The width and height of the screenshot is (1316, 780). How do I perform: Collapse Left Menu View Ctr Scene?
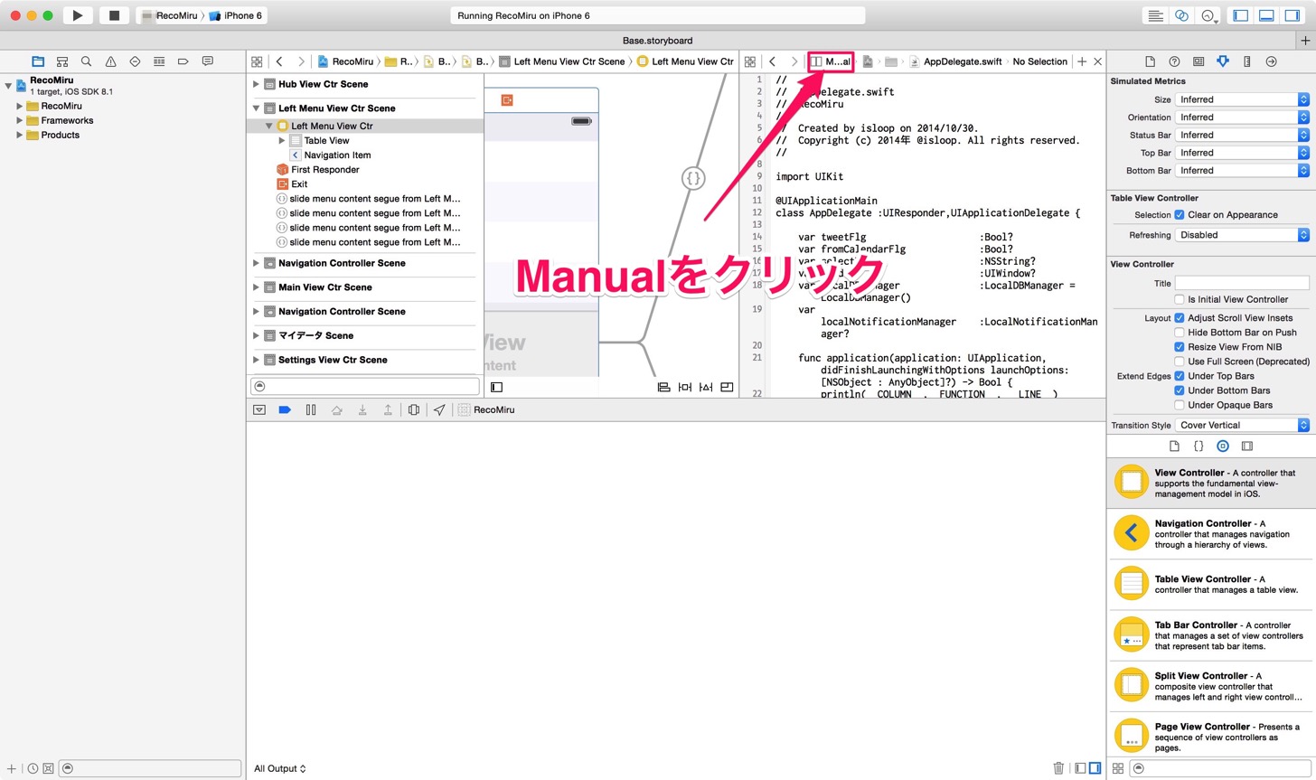click(256, 108)
